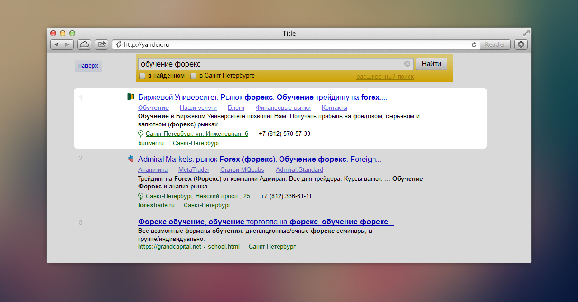This screenshot has height=302, width=578.
Task: Open the MetaTrader sitelink
Action: coord(194,170)
